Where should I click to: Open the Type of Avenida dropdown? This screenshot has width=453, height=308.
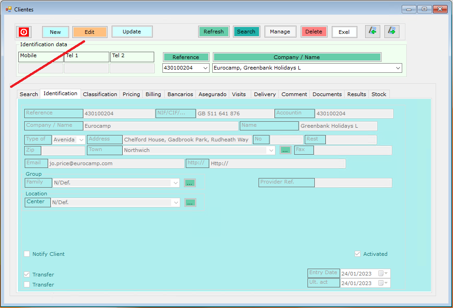coord(81,140)
